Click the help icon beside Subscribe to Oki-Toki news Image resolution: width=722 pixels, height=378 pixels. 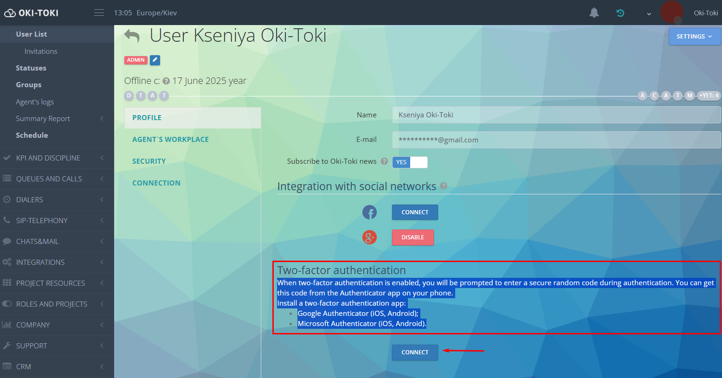click(x=384, y=161)
